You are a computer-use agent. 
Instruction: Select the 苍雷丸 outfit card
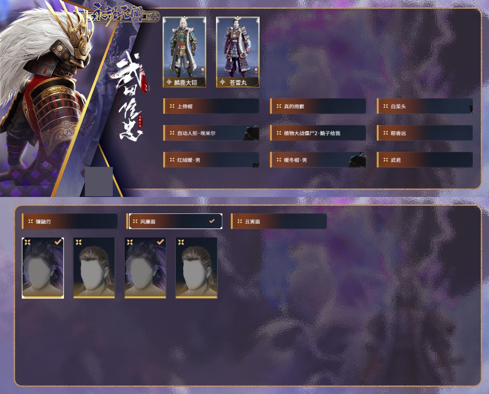(x=238, y=52)
